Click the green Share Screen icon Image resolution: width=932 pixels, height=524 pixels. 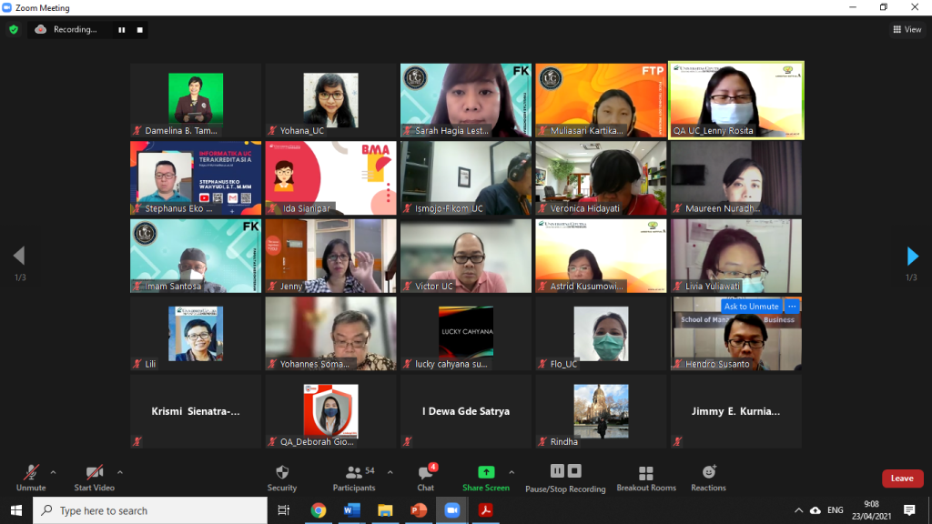click(486, 472)
